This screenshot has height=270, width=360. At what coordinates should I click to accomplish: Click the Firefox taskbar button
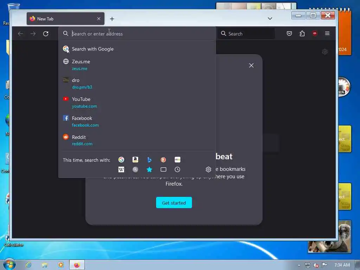click(77, 265)
